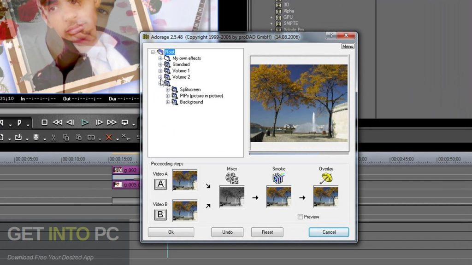Click the Mixer film reel icon
472x265 pixels.
tap(232, 178)
